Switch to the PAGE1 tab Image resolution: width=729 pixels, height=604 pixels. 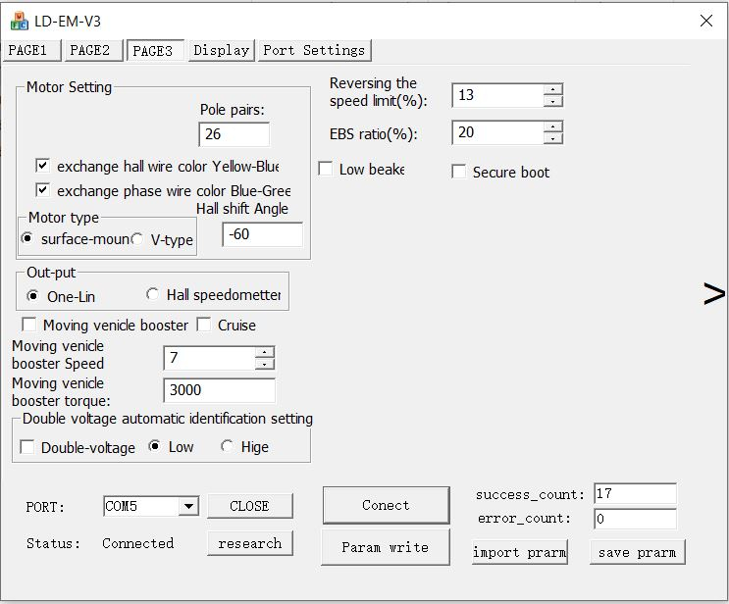(31, 50)
